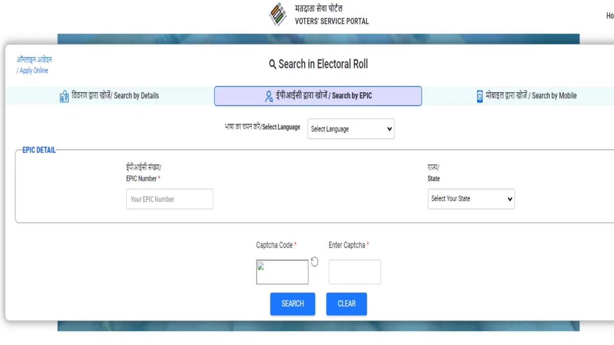Focus the Your EPIC Number field
Viewport: 614px width, 345px height.
[169, 199]
